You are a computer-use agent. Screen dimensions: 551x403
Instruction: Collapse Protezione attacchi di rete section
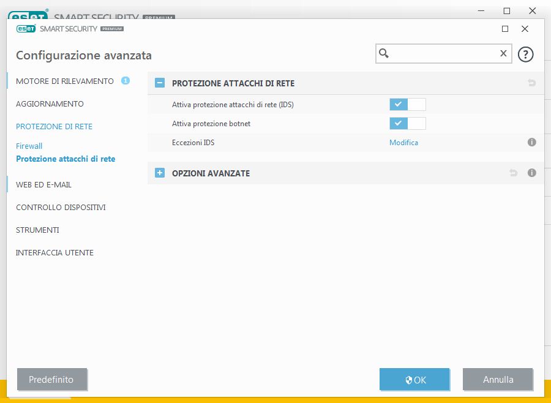point(160,83)
